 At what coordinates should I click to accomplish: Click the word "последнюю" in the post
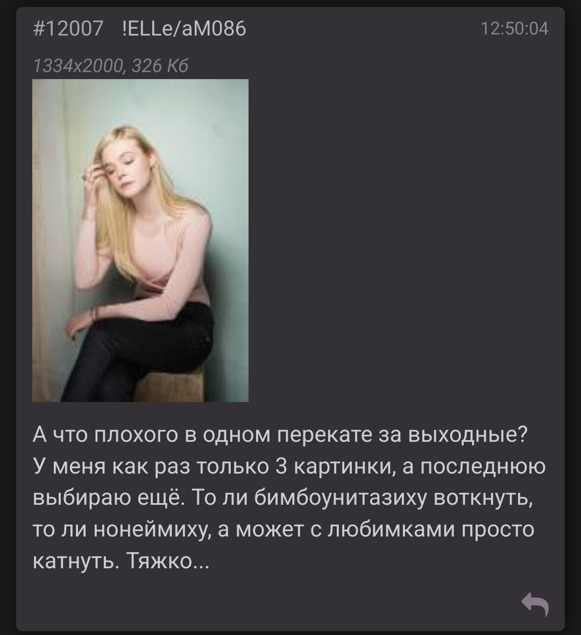pos(483,466)
